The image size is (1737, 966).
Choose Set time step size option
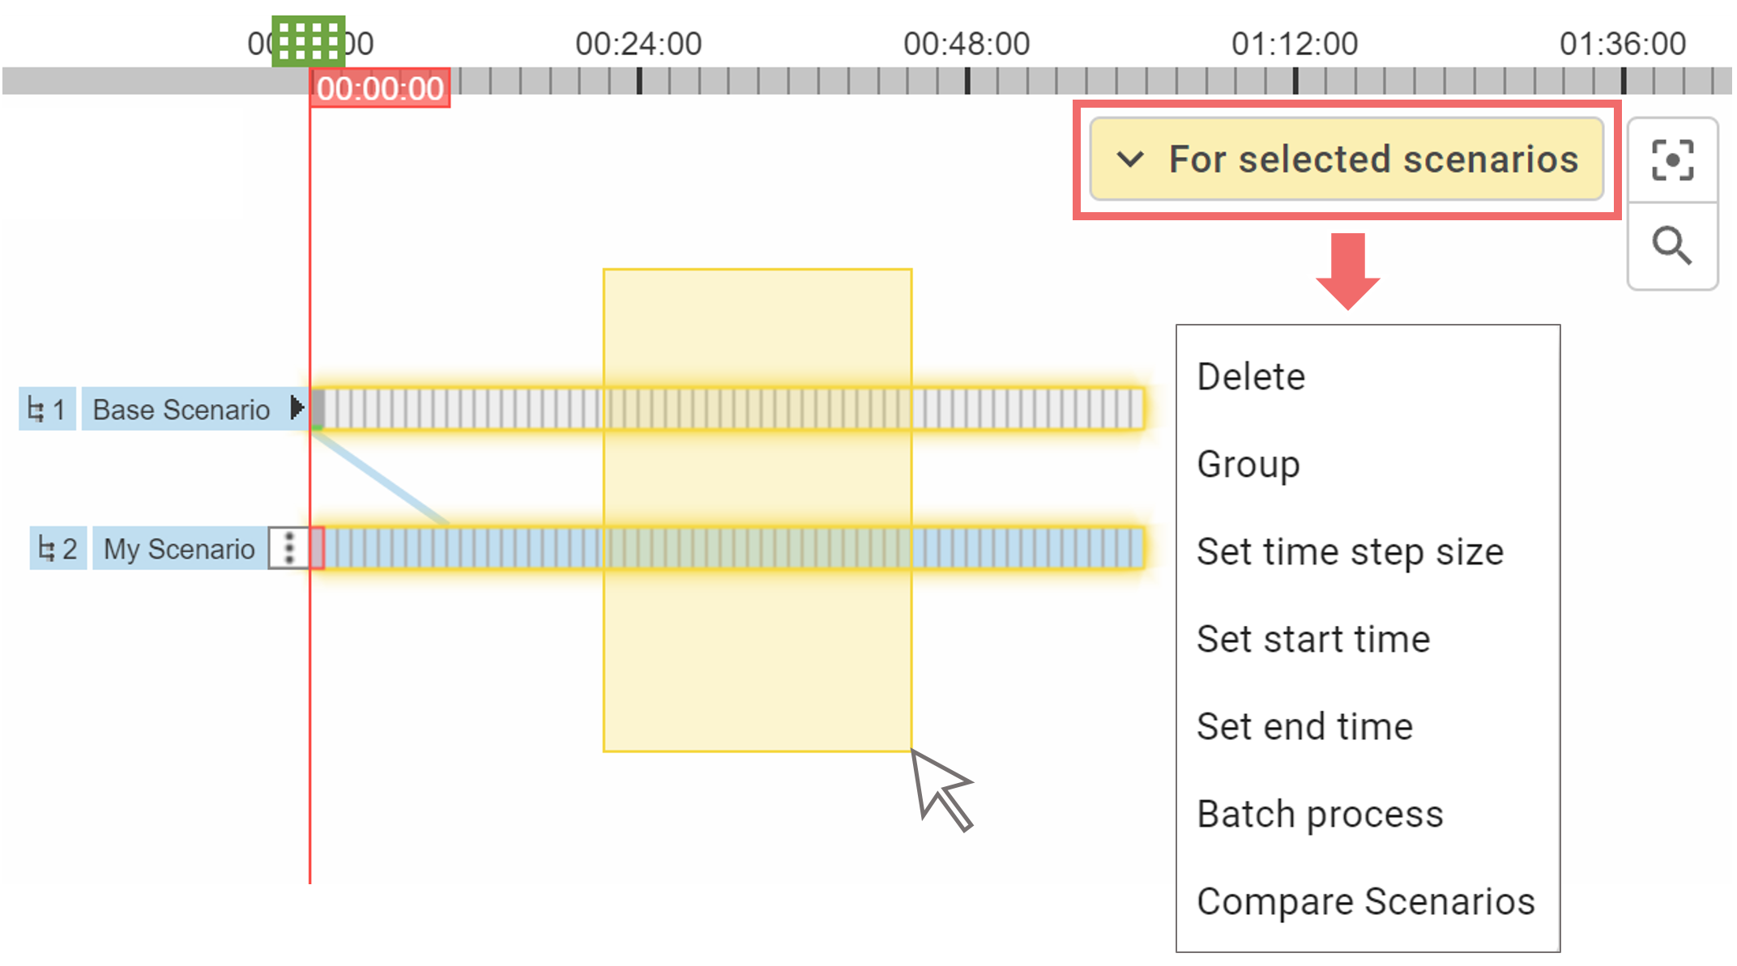point(1350,551)
